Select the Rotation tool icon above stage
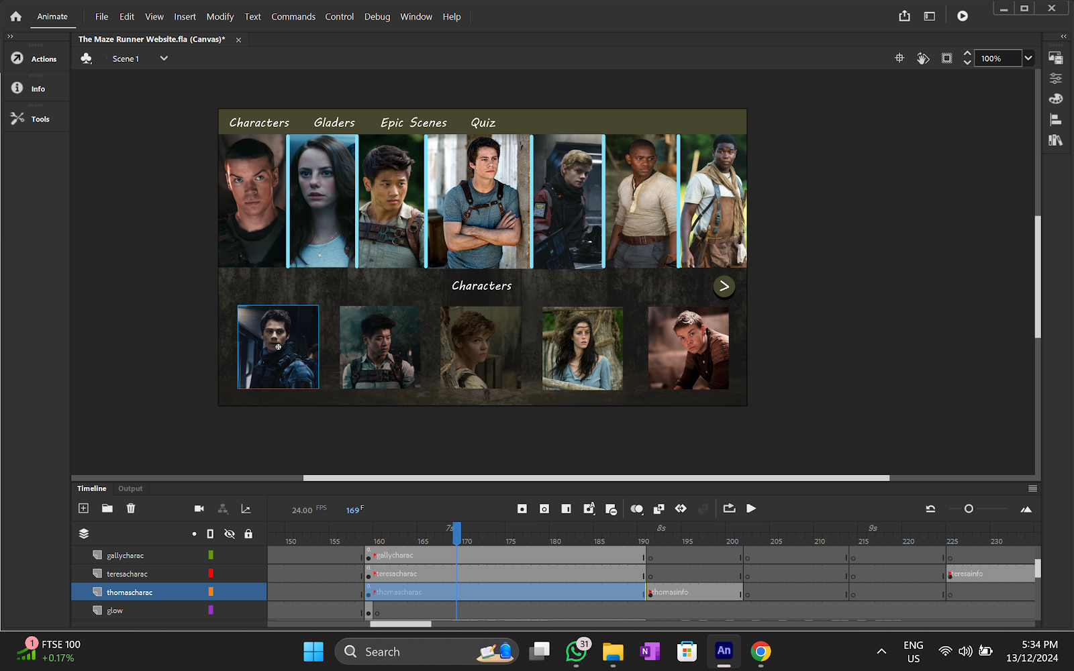This screenshot has height=671, width=1074. click(x=923, y=58)
